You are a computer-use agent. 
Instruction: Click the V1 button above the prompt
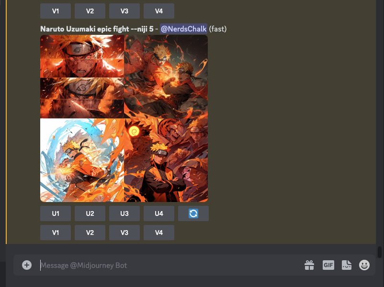(56, 11)
